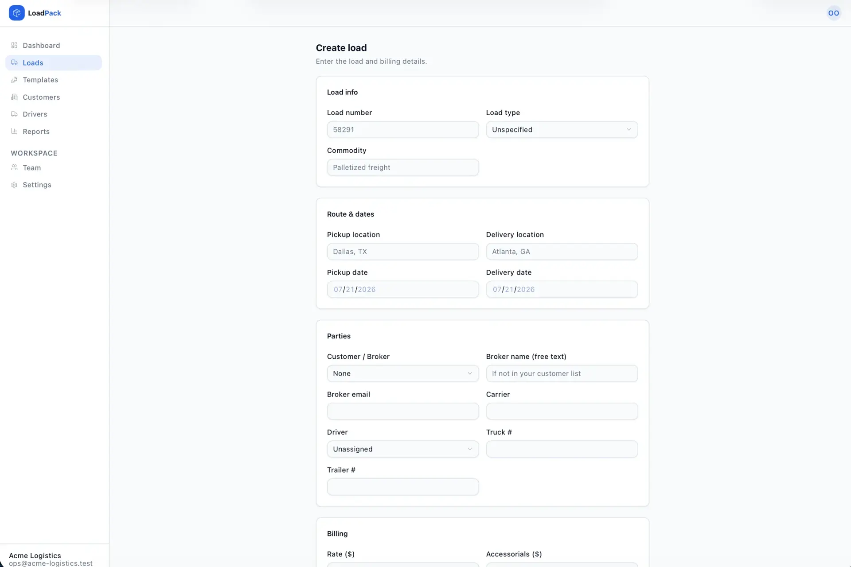Go to the Loads section

(54, 62)
